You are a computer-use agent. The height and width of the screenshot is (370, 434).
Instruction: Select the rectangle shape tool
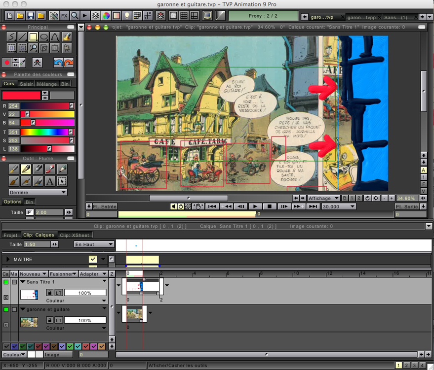[33, 37]
